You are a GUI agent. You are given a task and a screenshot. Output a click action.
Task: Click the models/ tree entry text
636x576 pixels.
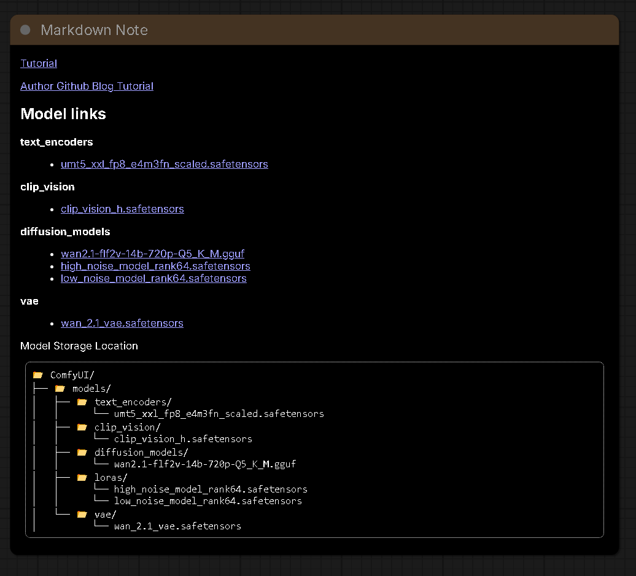click(x=91, y=389)
